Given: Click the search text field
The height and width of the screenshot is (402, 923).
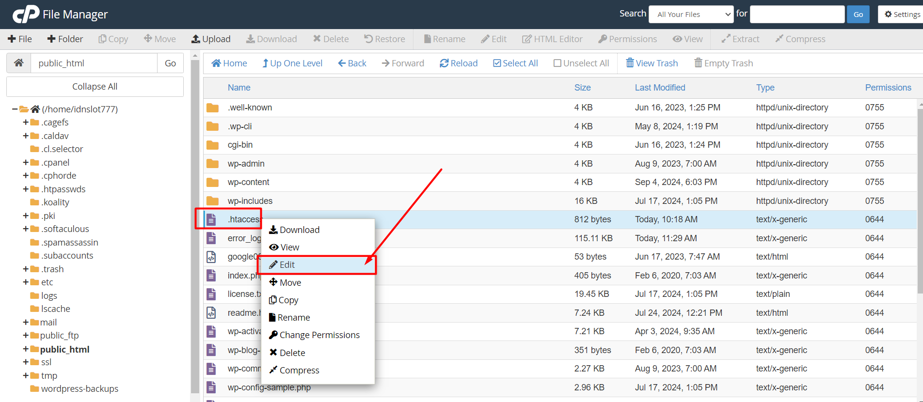Looking at the screenshot, I should 797,14.
